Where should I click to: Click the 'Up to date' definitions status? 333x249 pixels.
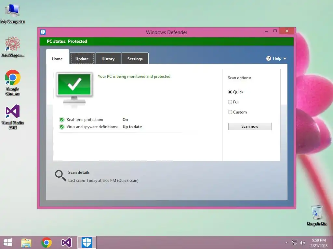132,127
